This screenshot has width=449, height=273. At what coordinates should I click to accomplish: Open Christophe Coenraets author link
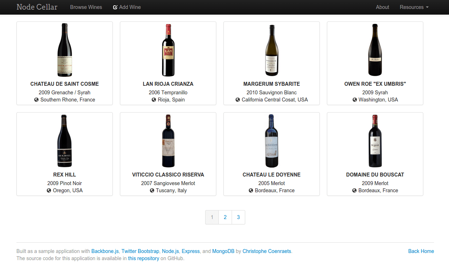[x=267, y=251]
